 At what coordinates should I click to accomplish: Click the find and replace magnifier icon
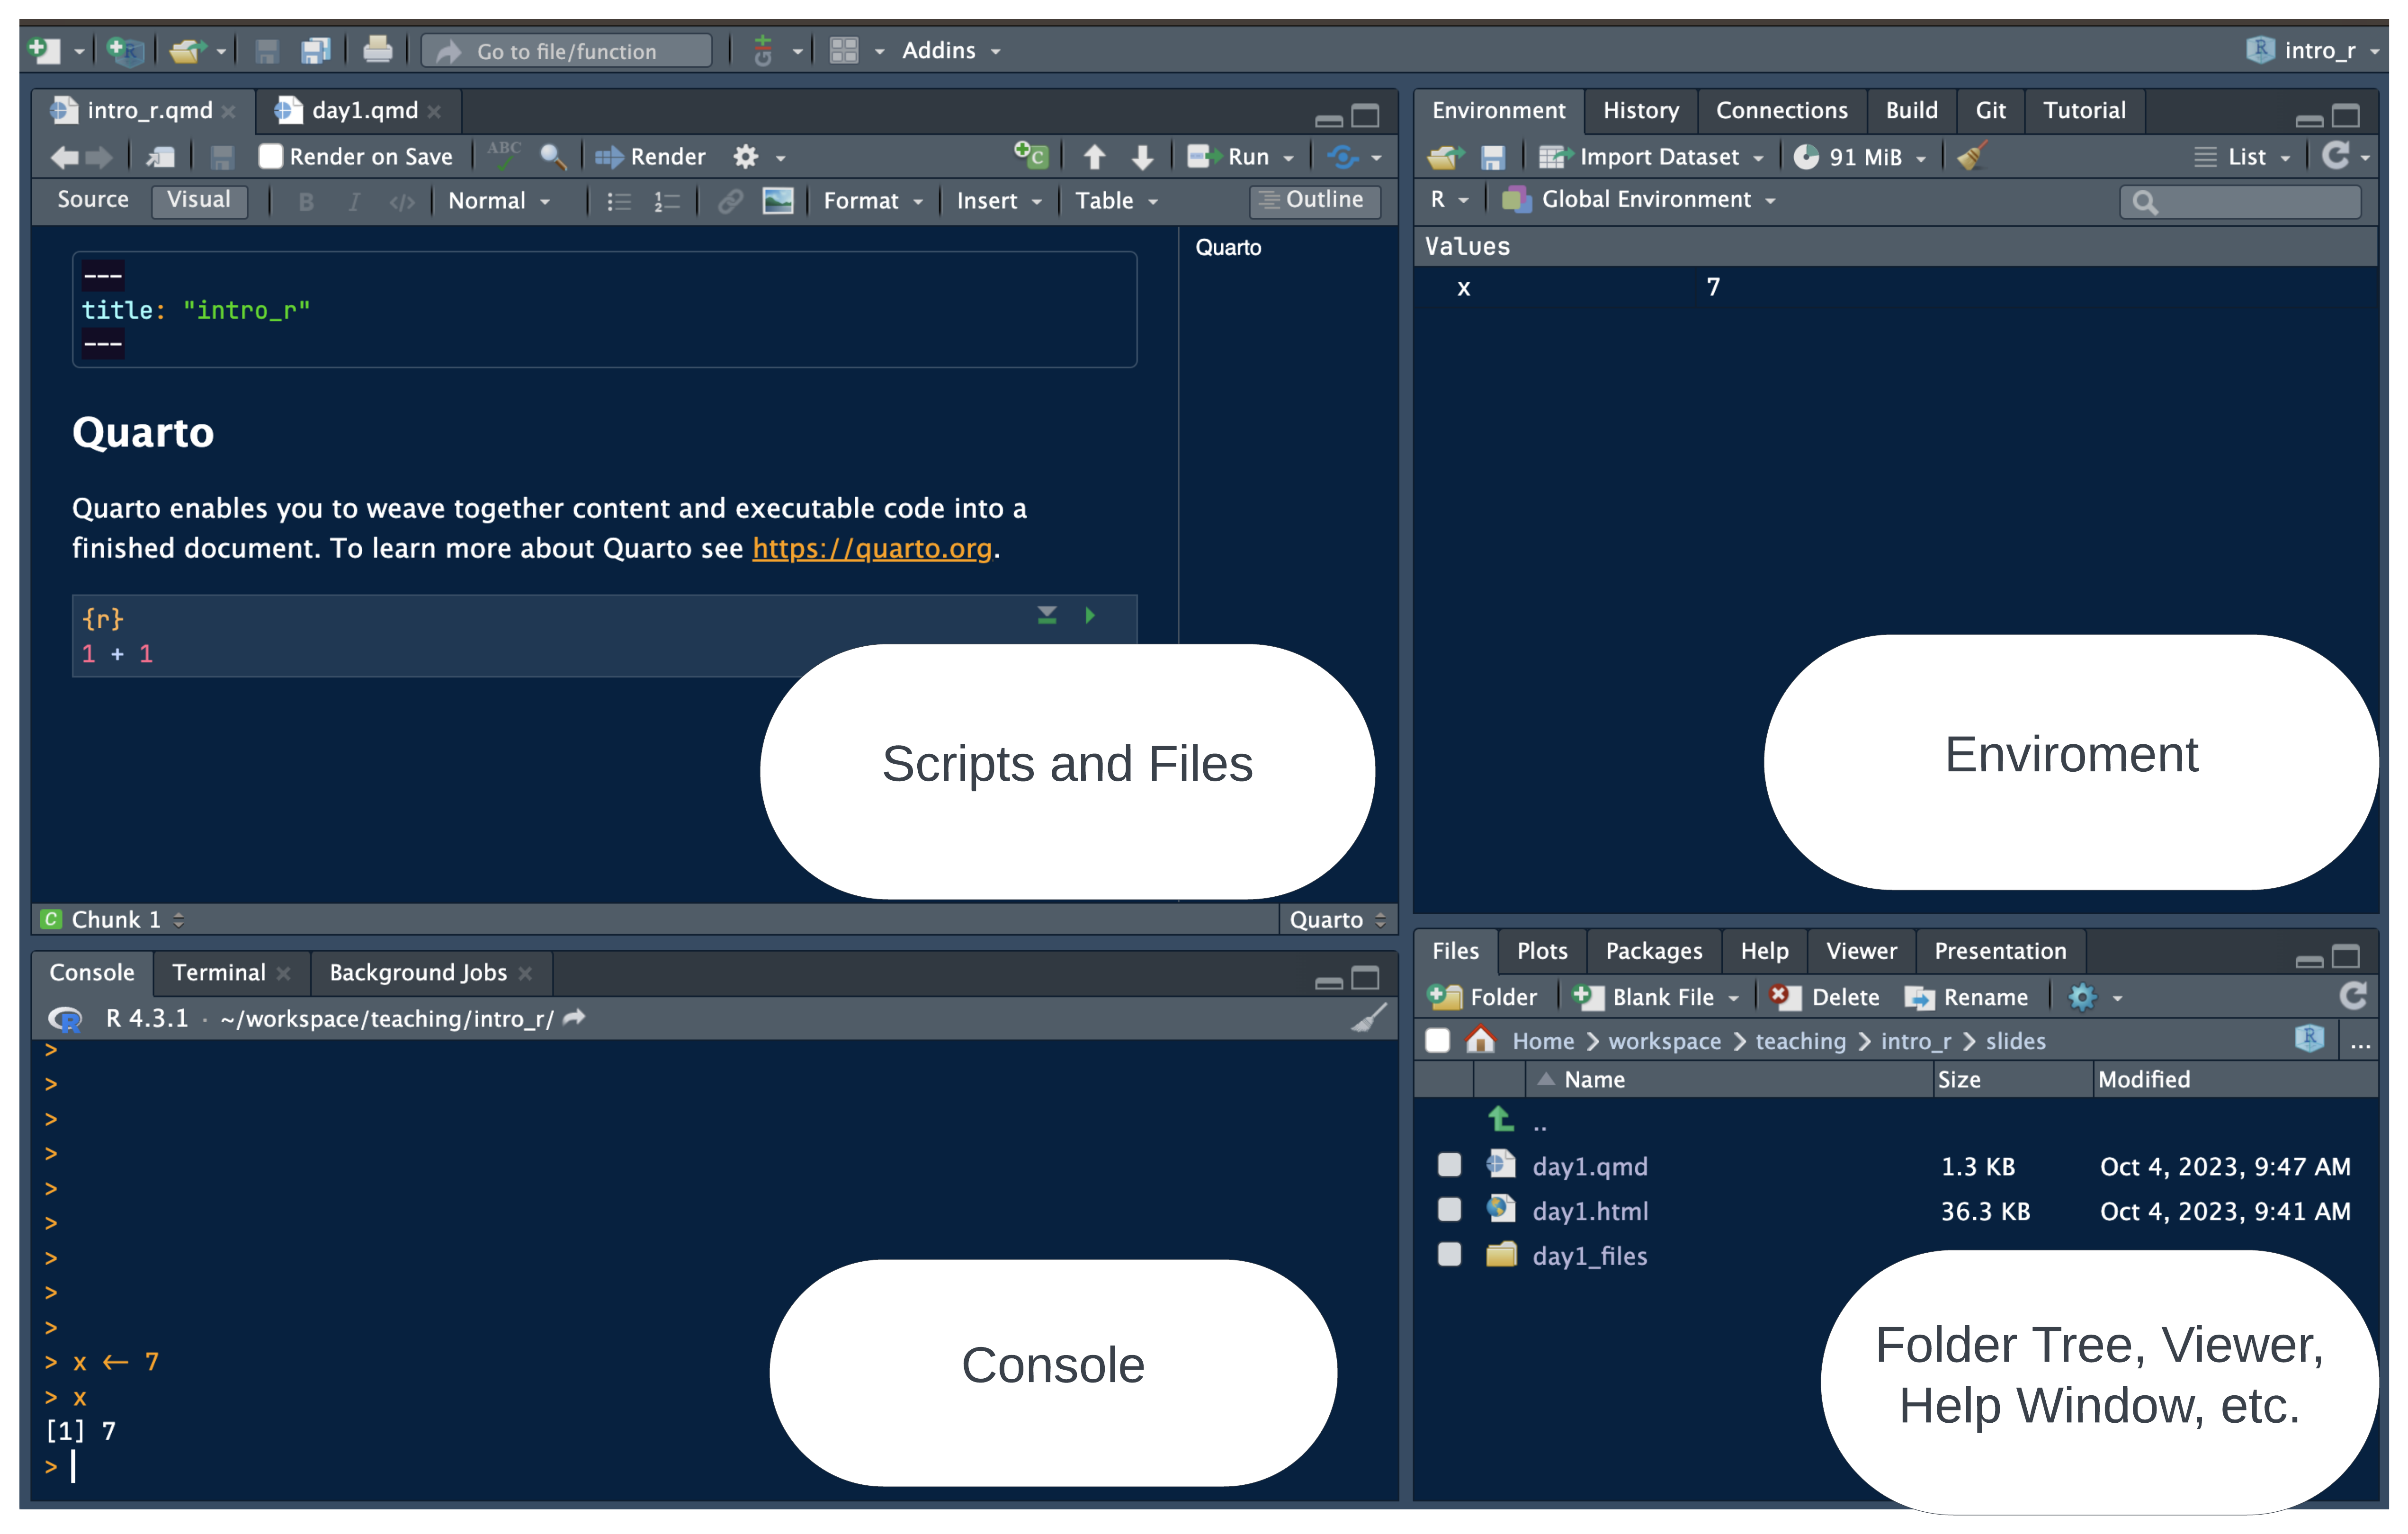pyautogui.click(x=552, y=157)
